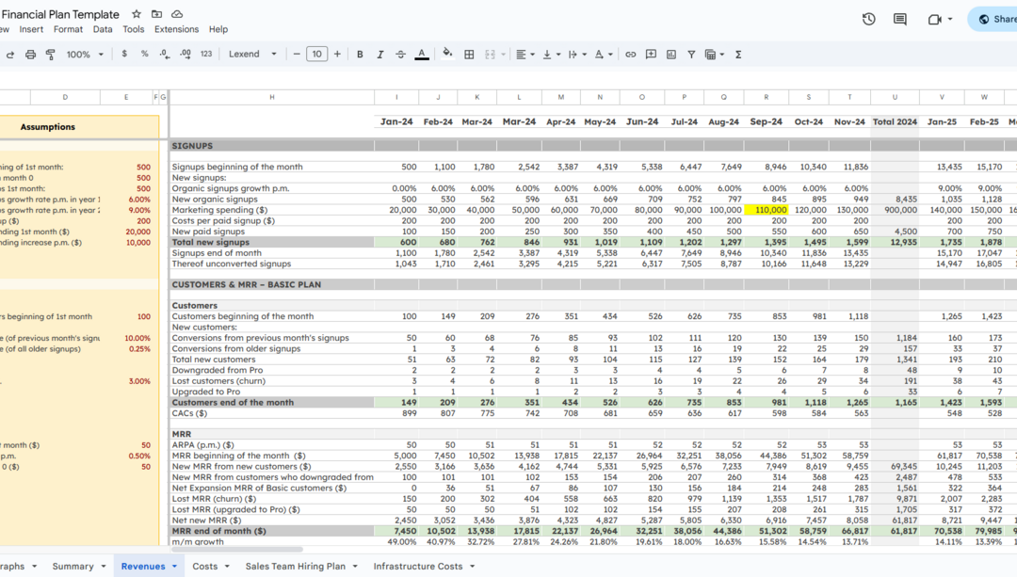Click the print icon
Screen dimensions: 1017x577
[30, 55]
